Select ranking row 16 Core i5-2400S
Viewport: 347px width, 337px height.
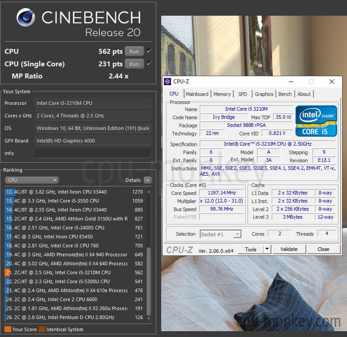tap(75, 228)
